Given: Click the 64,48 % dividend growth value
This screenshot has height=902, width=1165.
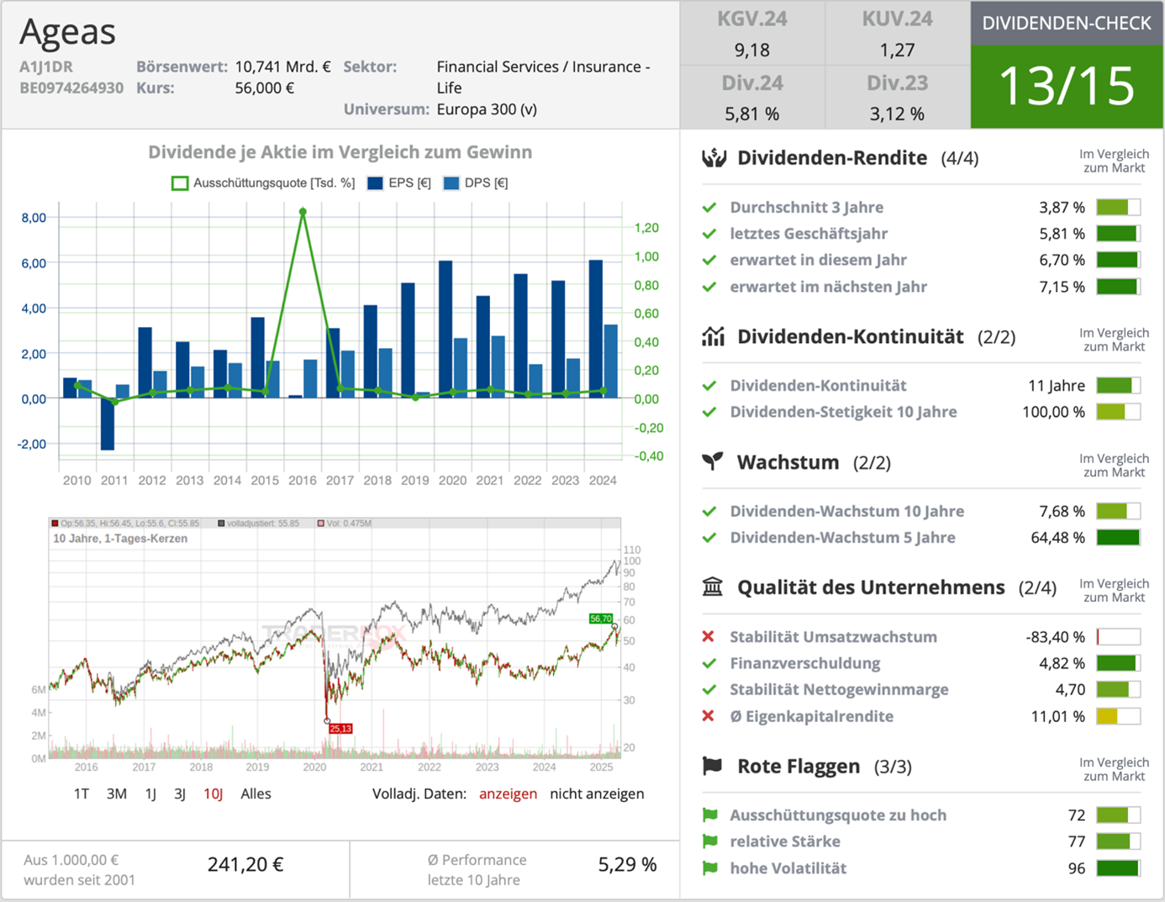Looking at the screenshot, I should [1058, 537].
